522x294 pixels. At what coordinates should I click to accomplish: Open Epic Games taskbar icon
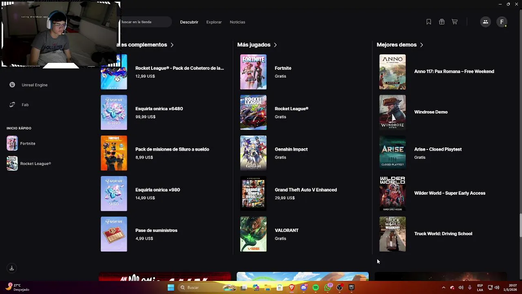[x=351, y=287]
